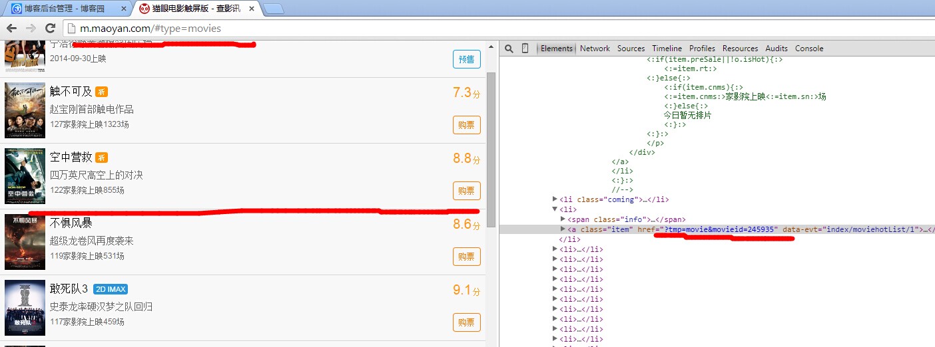Click the text 史泰龙率硬汉梦之队回归
Viewport: 935px width, 347px height.
coord(101,306)
